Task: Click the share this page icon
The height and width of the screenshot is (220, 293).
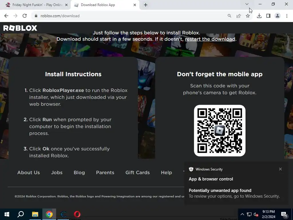Action: pos(239,16)
